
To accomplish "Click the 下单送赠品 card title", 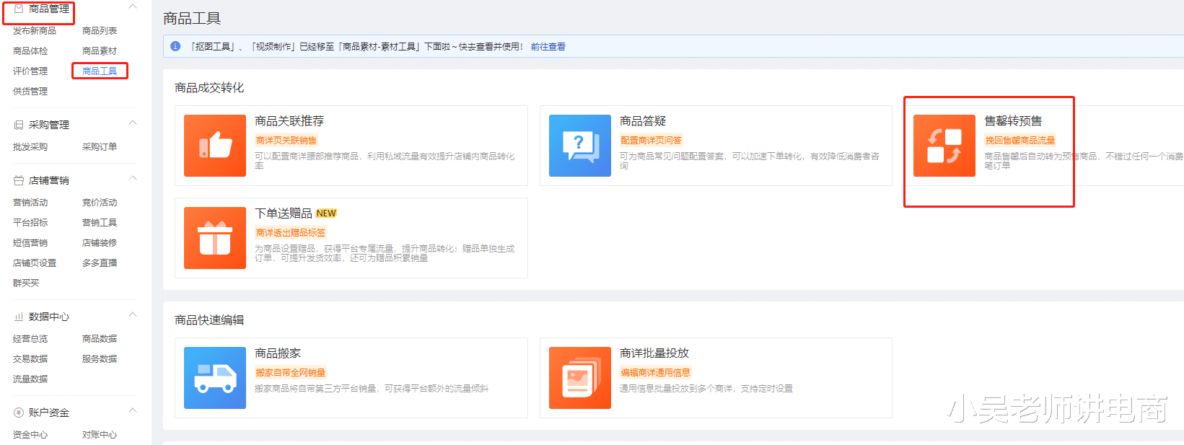I will pos(284,213).
